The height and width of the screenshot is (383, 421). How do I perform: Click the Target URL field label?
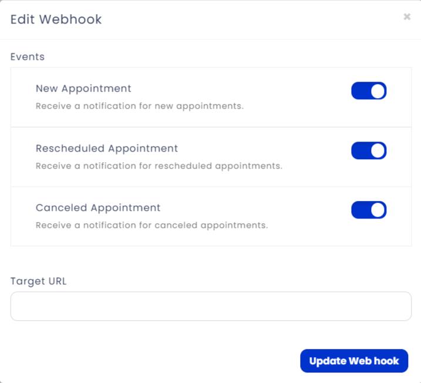(38, 281)
